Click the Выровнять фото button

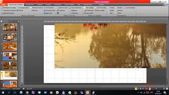click(x=8, y=13)
